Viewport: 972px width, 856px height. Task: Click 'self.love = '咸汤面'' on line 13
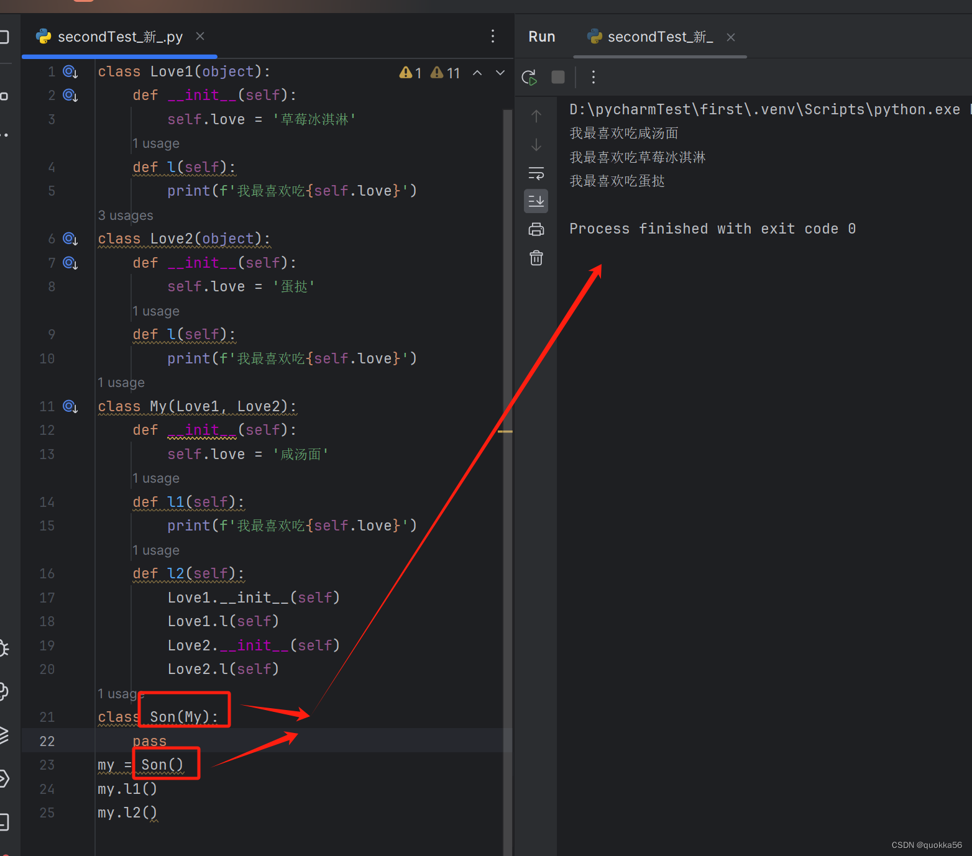point(248,455)
